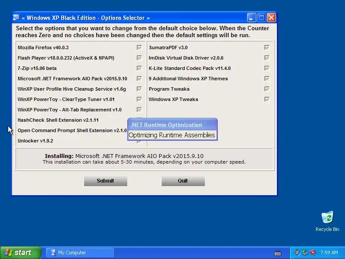Image resolution: width=345 pixels, height=259 pixels.
Task: Click the K-Lite Standard Codec Pack label
Action: coord(190,68)
